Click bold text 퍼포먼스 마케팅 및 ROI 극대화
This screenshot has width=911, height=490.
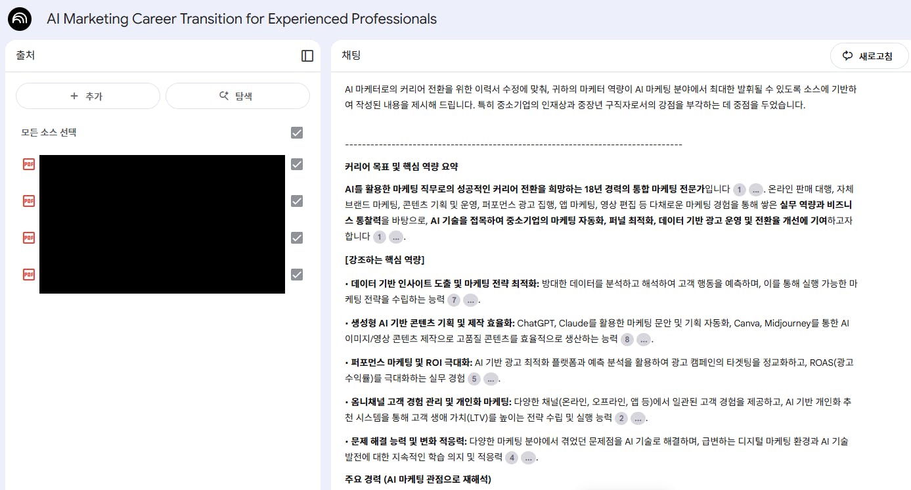(x=411, y=363)
